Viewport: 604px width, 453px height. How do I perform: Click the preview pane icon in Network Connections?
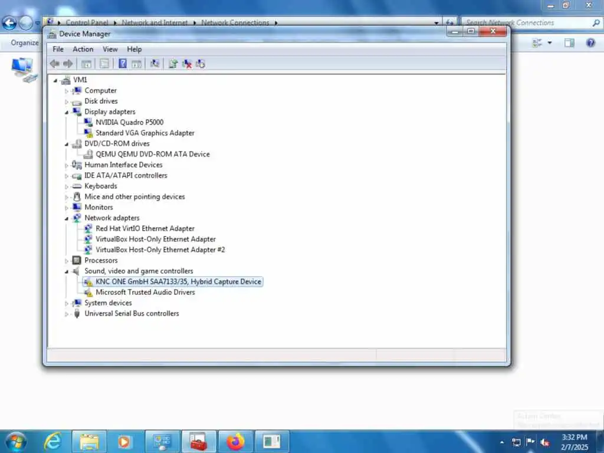569,42
